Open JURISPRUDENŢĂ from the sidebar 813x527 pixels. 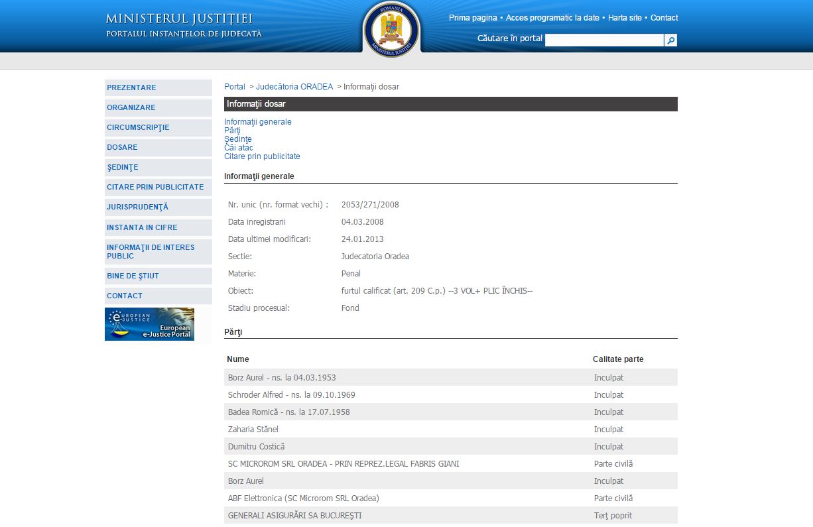click(x=158, y=207)
